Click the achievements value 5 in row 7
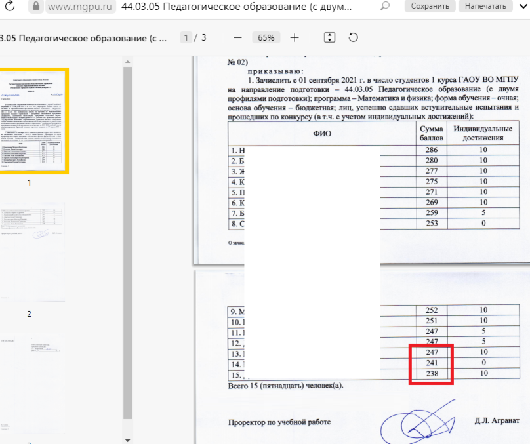 pos(483,213)
